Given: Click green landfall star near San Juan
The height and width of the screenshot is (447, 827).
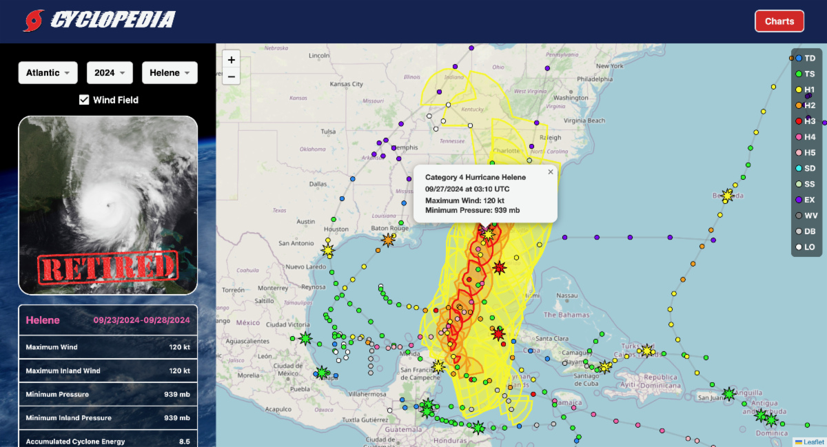Looking at the screenshot, I should 728,394.
